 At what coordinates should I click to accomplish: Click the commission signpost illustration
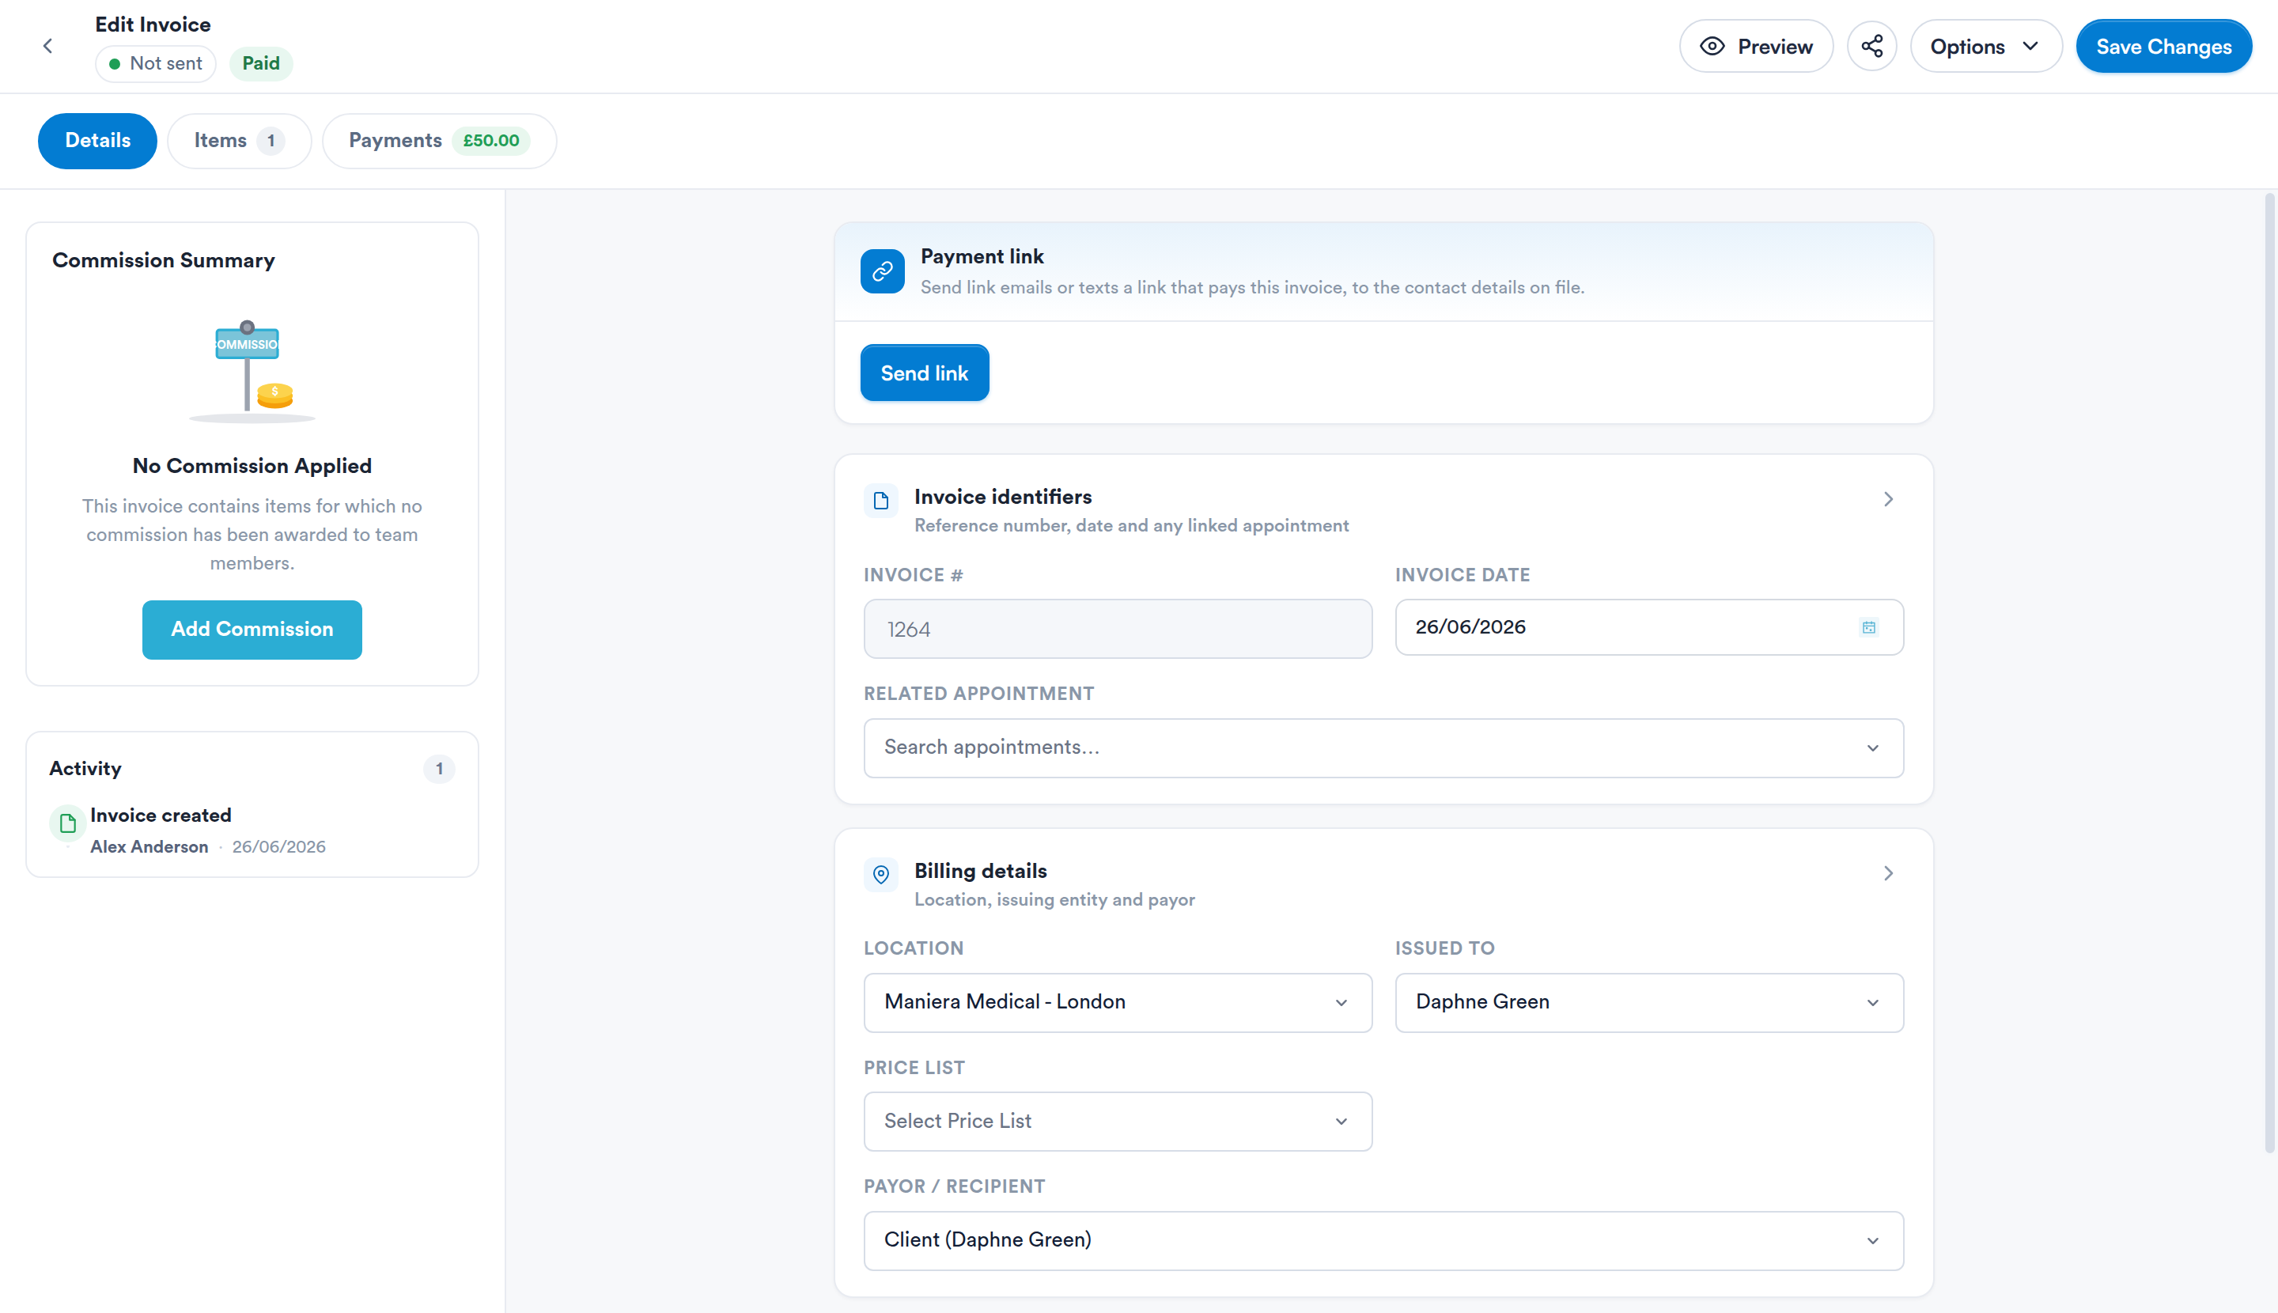tap(252, 372)
